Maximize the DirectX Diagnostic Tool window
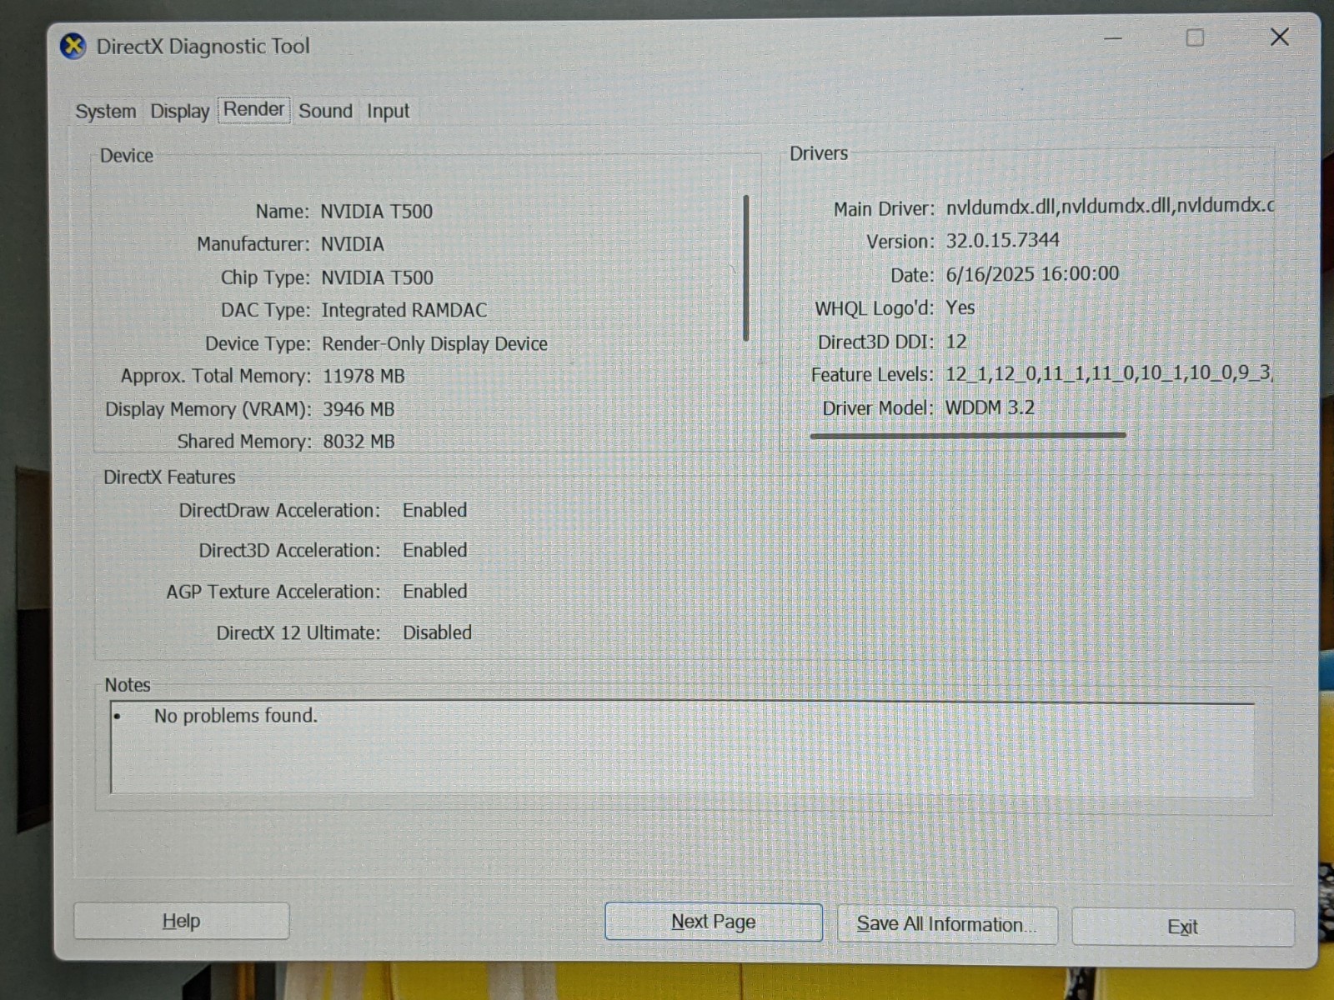1334x1000 pixels. [1195, 38]
